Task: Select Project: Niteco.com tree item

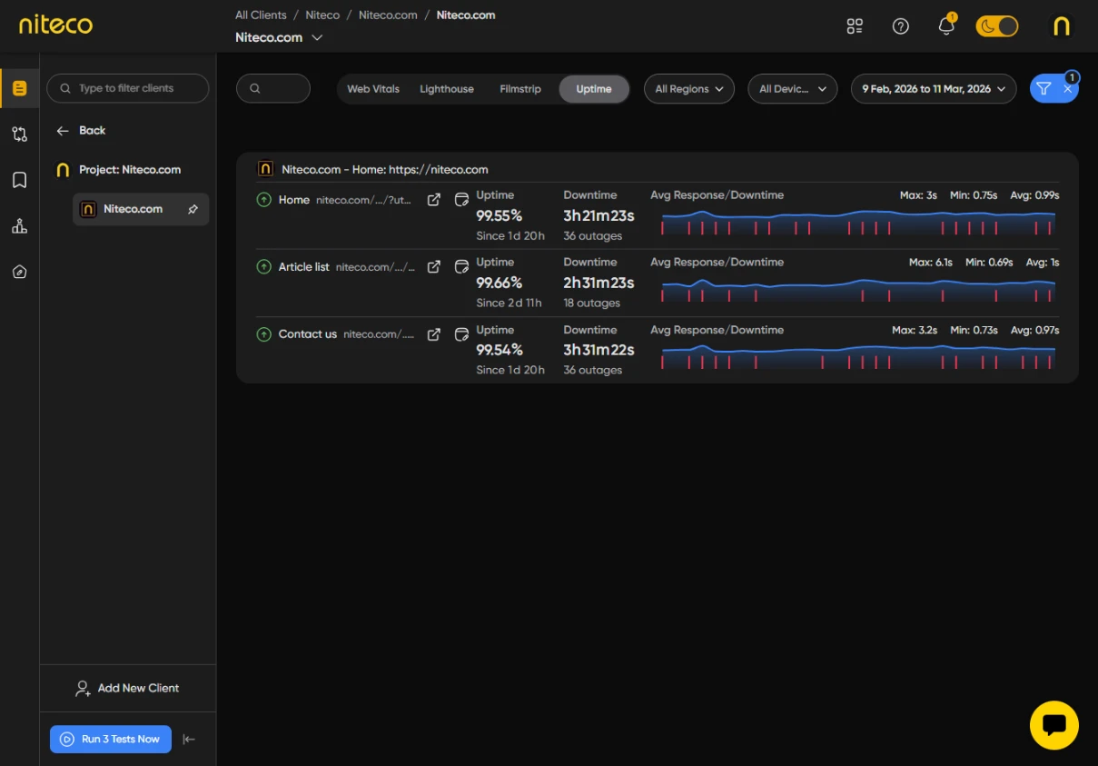Action: click(118, 170)
